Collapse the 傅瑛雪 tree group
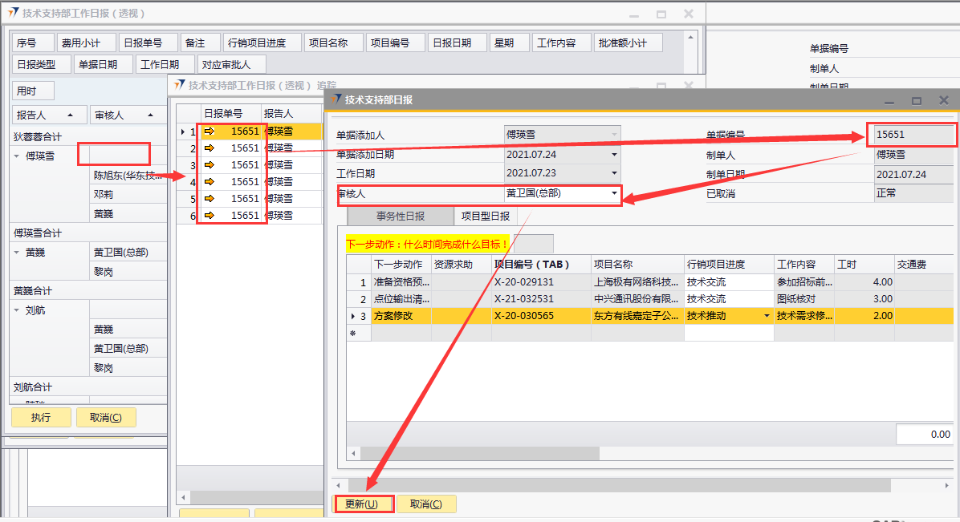Viewport: 960px width, 522px height. click(x=18, y=156)
